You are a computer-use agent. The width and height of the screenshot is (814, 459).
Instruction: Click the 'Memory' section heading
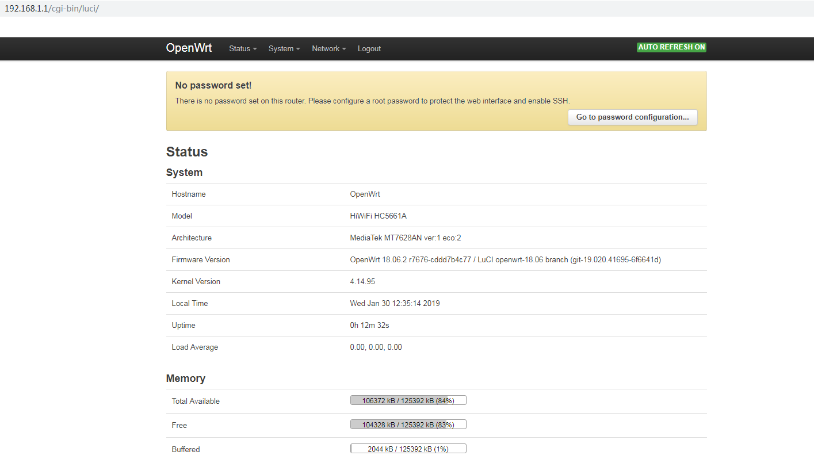tap(186, 378)
